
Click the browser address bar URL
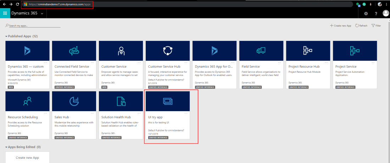tap(57, 4)
